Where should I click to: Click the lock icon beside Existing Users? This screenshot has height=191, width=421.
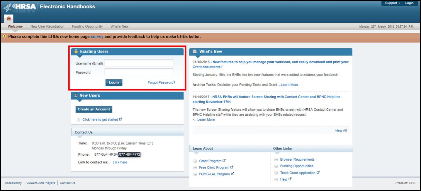coord(76,51)
